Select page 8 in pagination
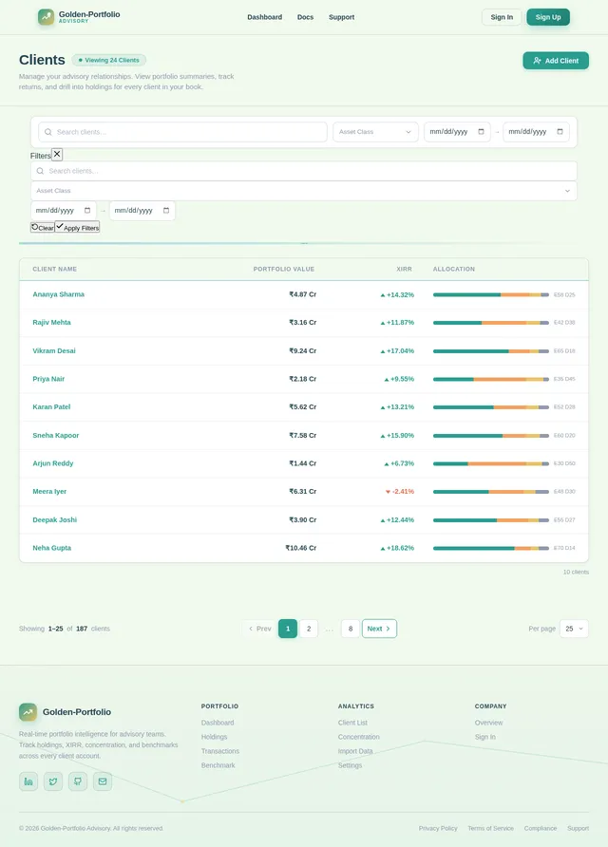The width and height of the screenshot is (608, 847). coord(351,629)
